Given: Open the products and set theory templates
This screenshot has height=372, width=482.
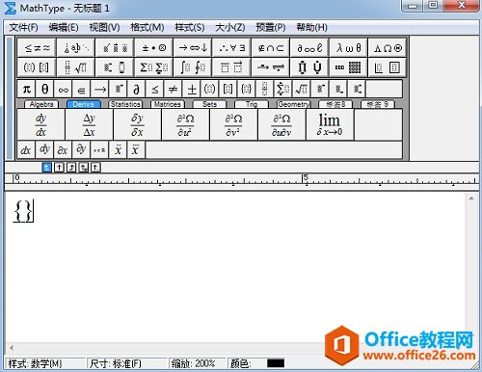Looking at the screenshot, I should (309, 67).
